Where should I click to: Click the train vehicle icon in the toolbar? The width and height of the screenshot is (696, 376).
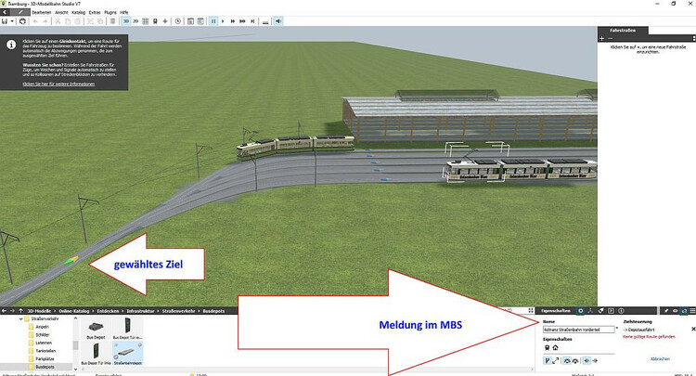155,21
